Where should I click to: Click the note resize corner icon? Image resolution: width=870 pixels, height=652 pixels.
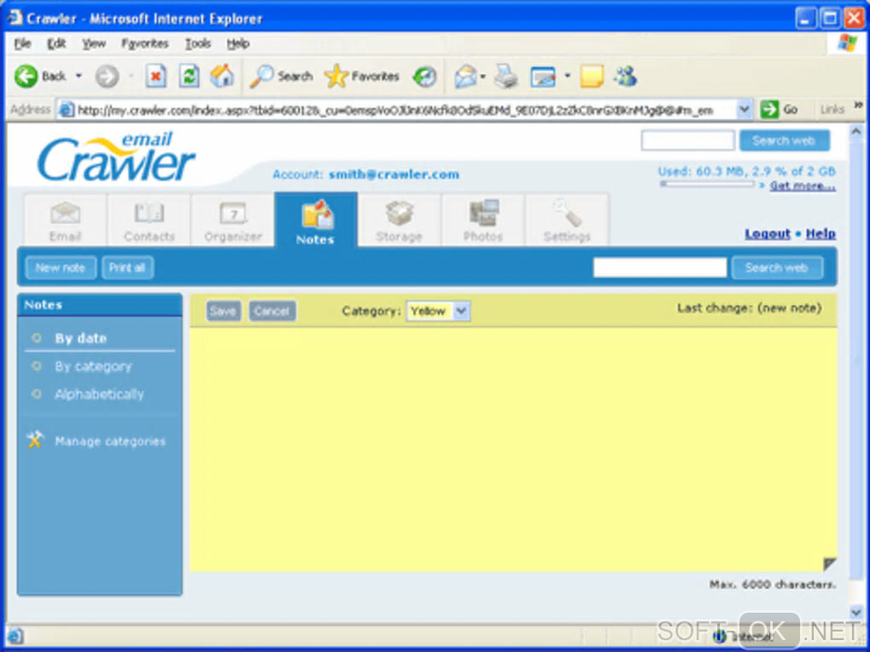click(x=829, y=564)
